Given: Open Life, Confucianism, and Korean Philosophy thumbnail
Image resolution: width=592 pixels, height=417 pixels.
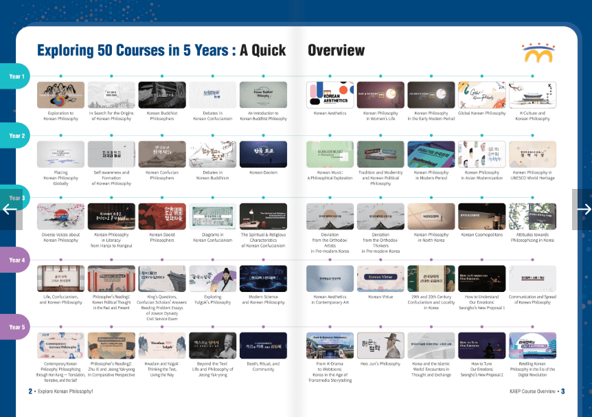Looking at the screenshot, I should click(x=61, y=278).
